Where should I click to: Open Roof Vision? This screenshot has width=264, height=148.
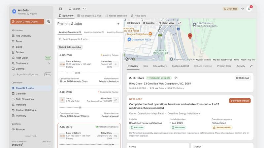pos(30,58)
